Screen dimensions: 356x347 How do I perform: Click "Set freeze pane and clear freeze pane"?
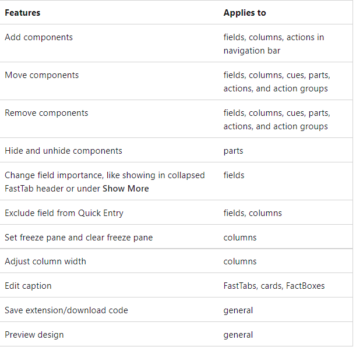click(79, 238)
